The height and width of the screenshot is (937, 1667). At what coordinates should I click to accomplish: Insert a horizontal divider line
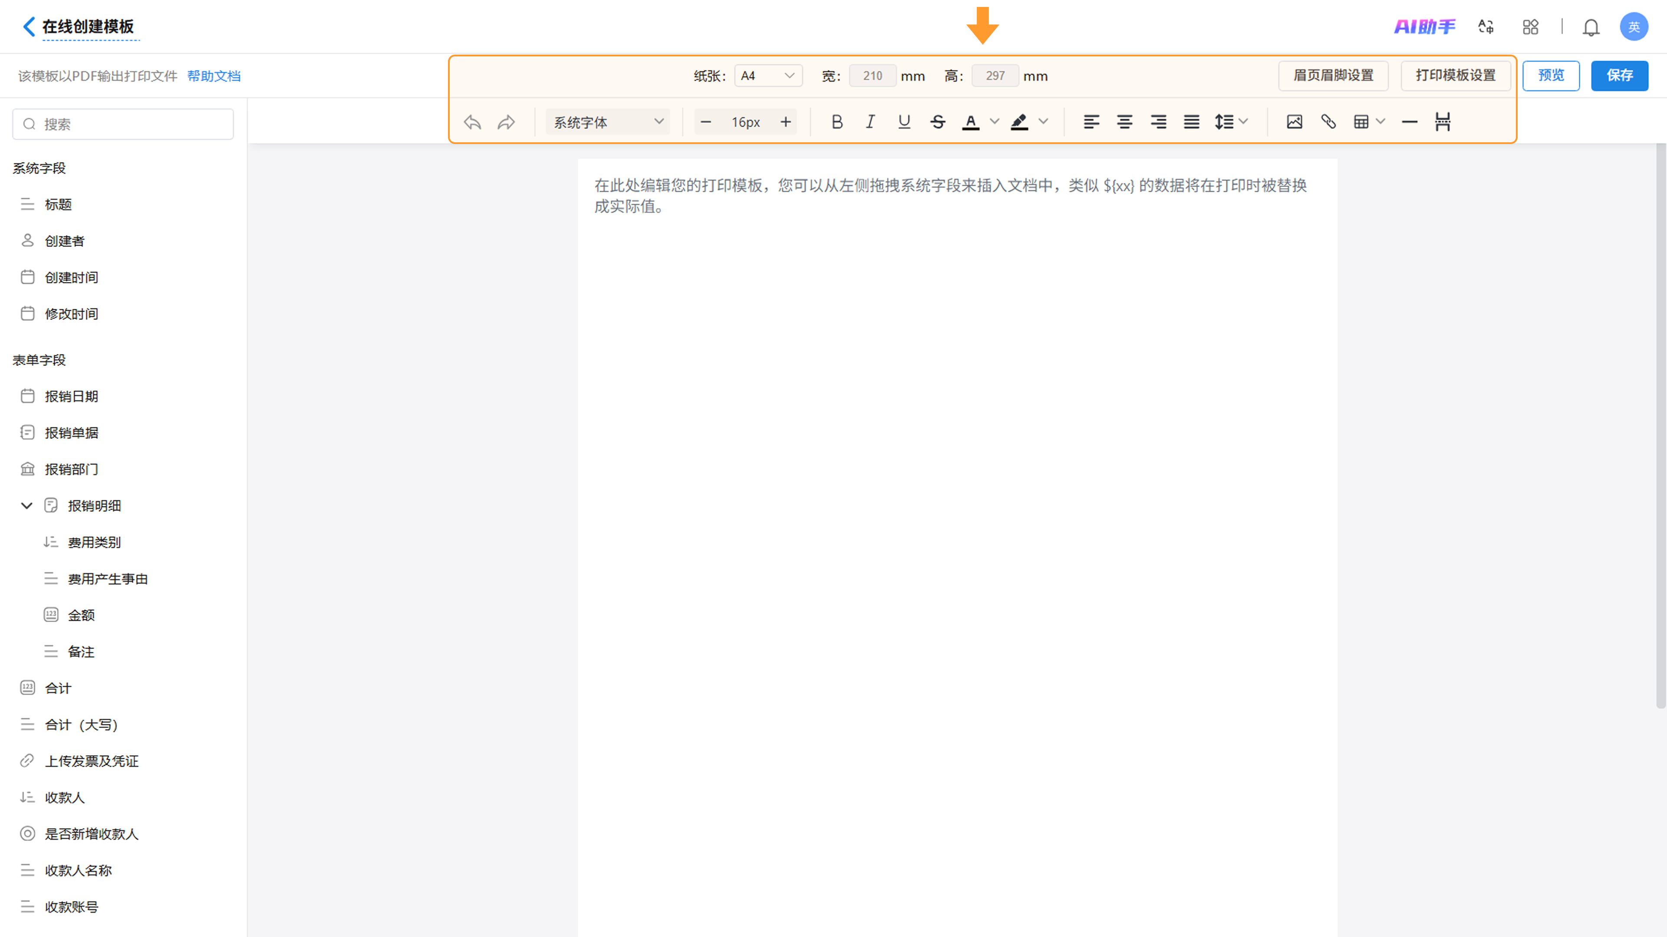coord(1410,121)
